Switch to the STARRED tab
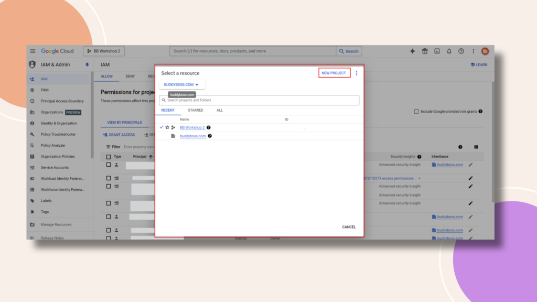Viewport: 537px width, 302px height. [x=196, y=110]
